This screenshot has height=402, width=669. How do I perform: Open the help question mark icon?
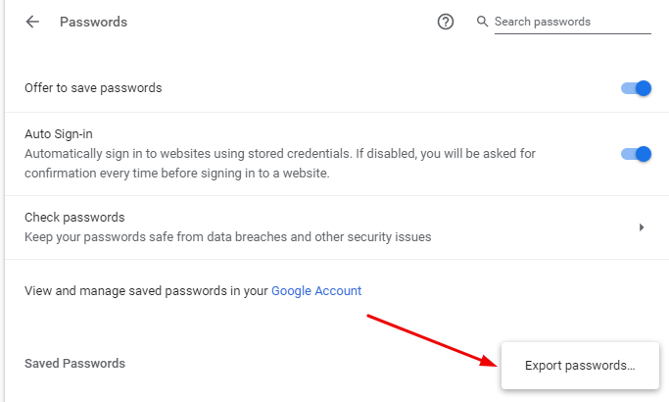446,22
